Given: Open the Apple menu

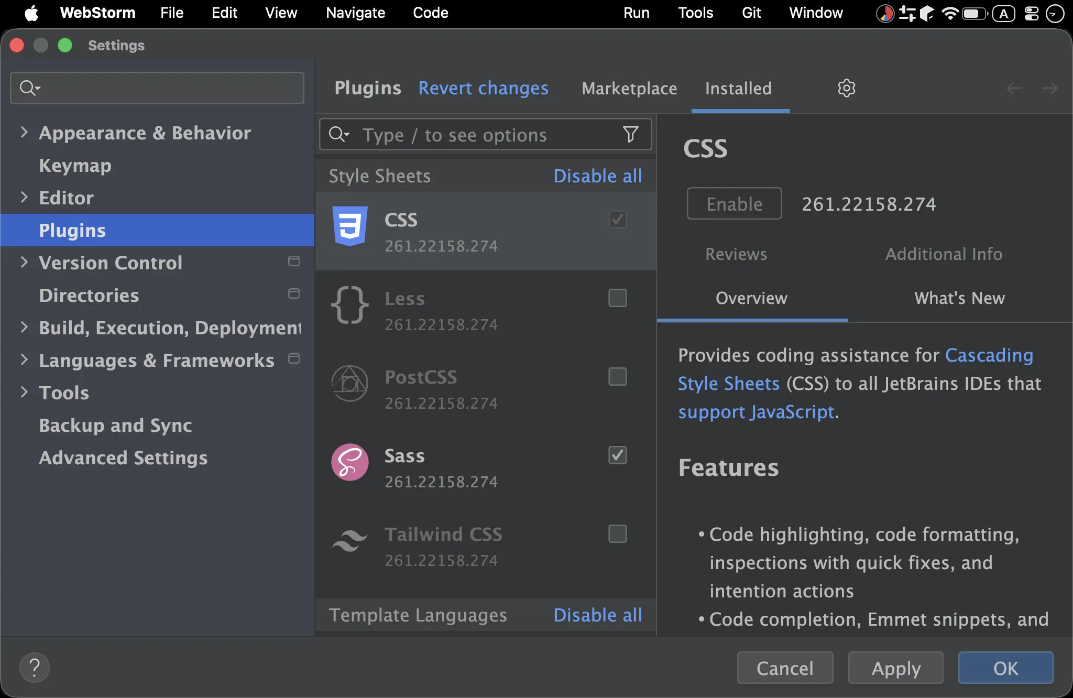Looking at the screenshot, I should [x=31, y=13].
